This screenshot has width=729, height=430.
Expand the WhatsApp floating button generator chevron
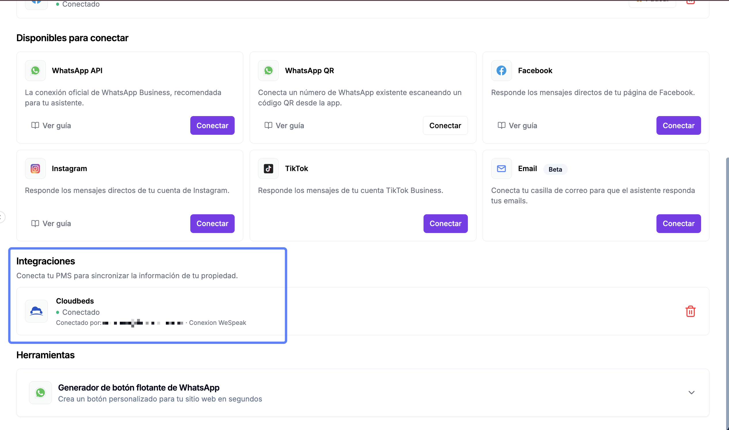[x=691, y=393]
